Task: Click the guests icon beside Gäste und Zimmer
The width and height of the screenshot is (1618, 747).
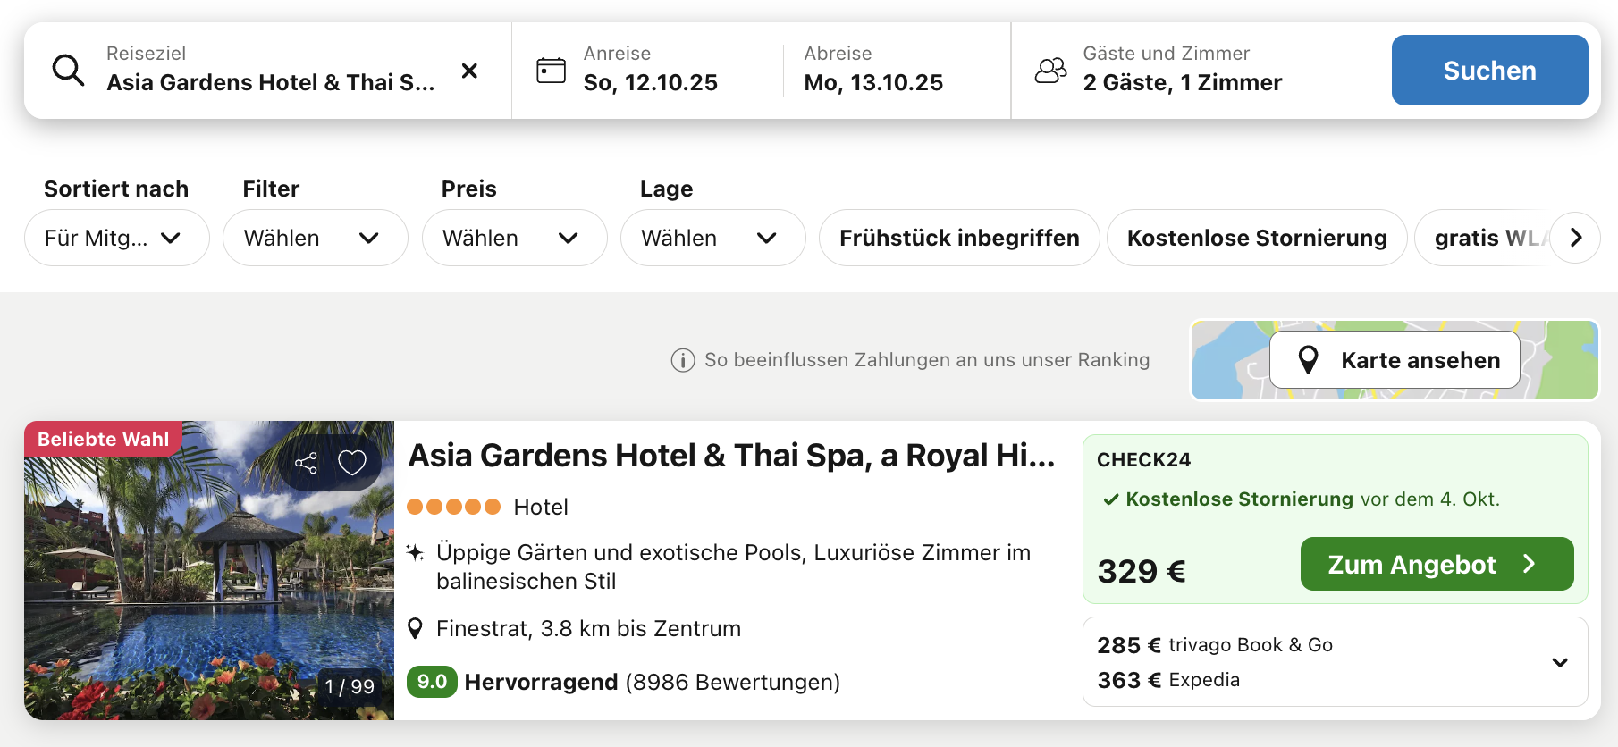Action: tap(1050, 70)
